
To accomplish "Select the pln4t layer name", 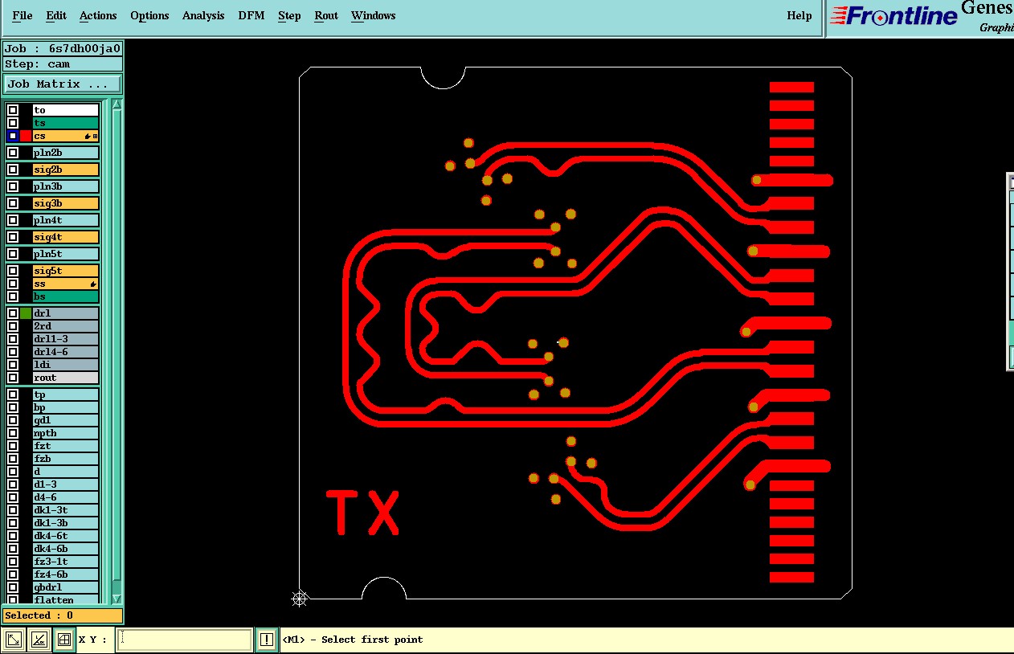I will 66,220.
